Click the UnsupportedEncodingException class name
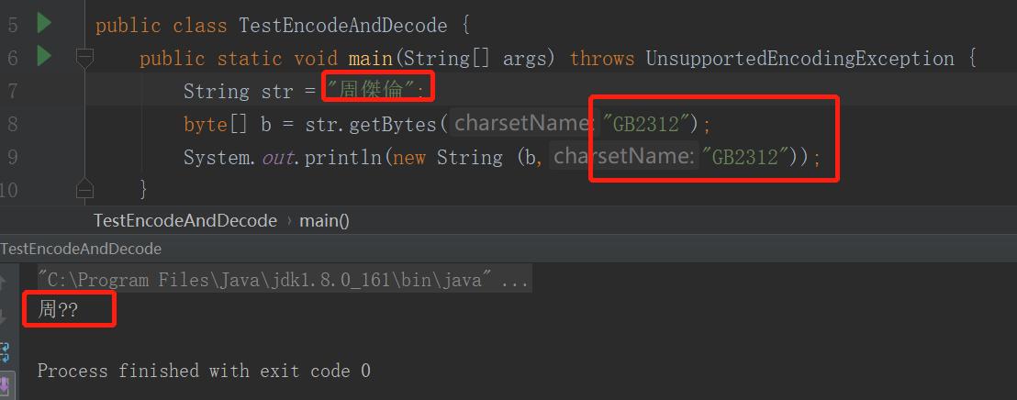The image size is (1017, 400). click(799, 59)
